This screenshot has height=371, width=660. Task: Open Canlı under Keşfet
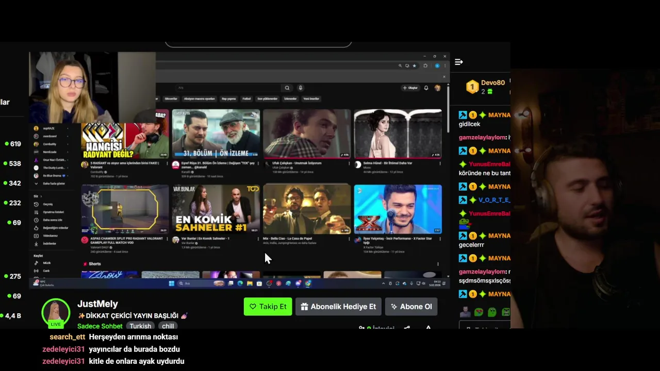click(43, 271)
